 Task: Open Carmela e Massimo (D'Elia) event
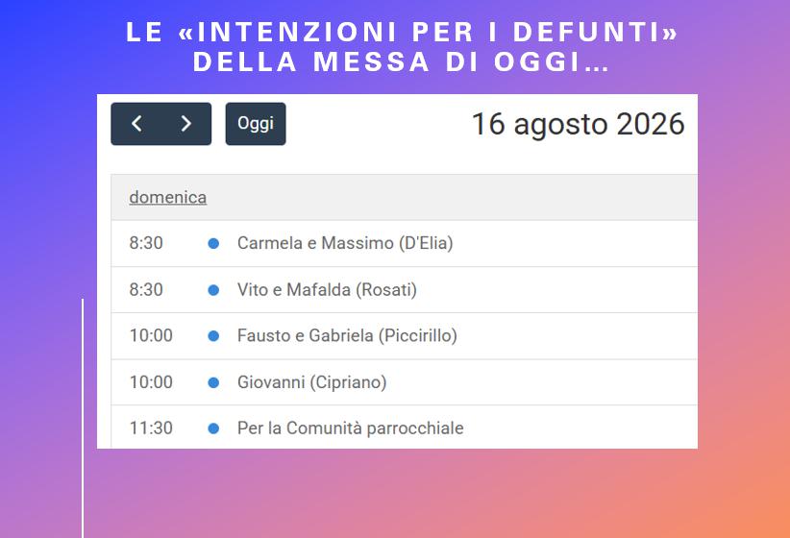point(345,243)
